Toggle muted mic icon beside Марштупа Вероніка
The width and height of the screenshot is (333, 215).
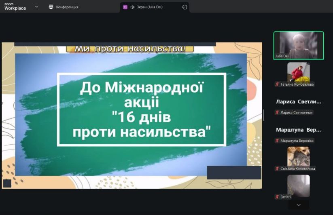[277, 141]
